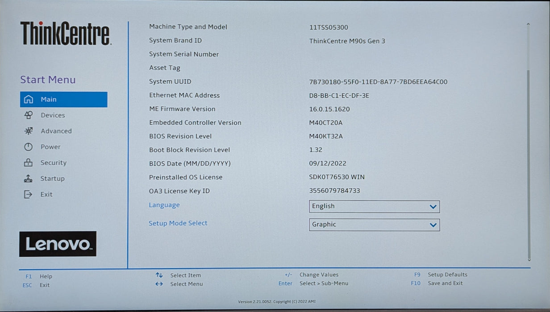
Task: Click the Devices shapes icon
Action: pyautogui.click(x=29, y=115)
